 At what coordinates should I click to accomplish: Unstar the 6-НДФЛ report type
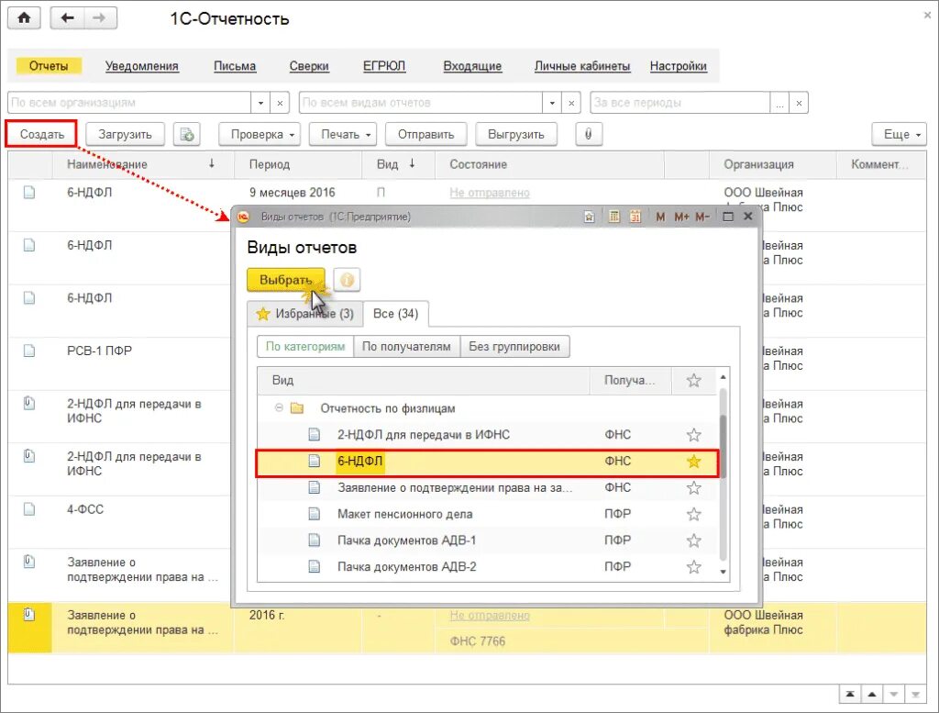[x=693, y=462]
